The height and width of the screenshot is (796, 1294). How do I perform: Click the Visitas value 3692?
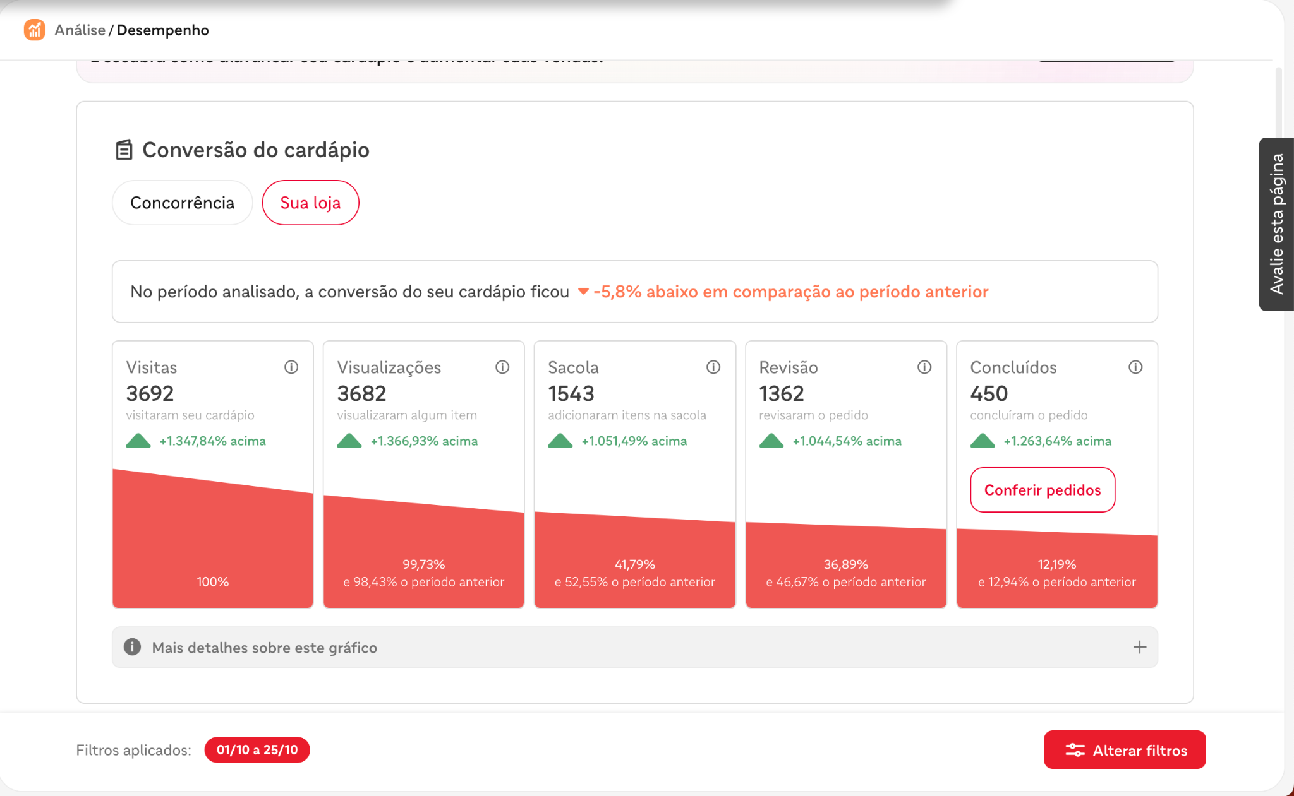pos(150,393)
